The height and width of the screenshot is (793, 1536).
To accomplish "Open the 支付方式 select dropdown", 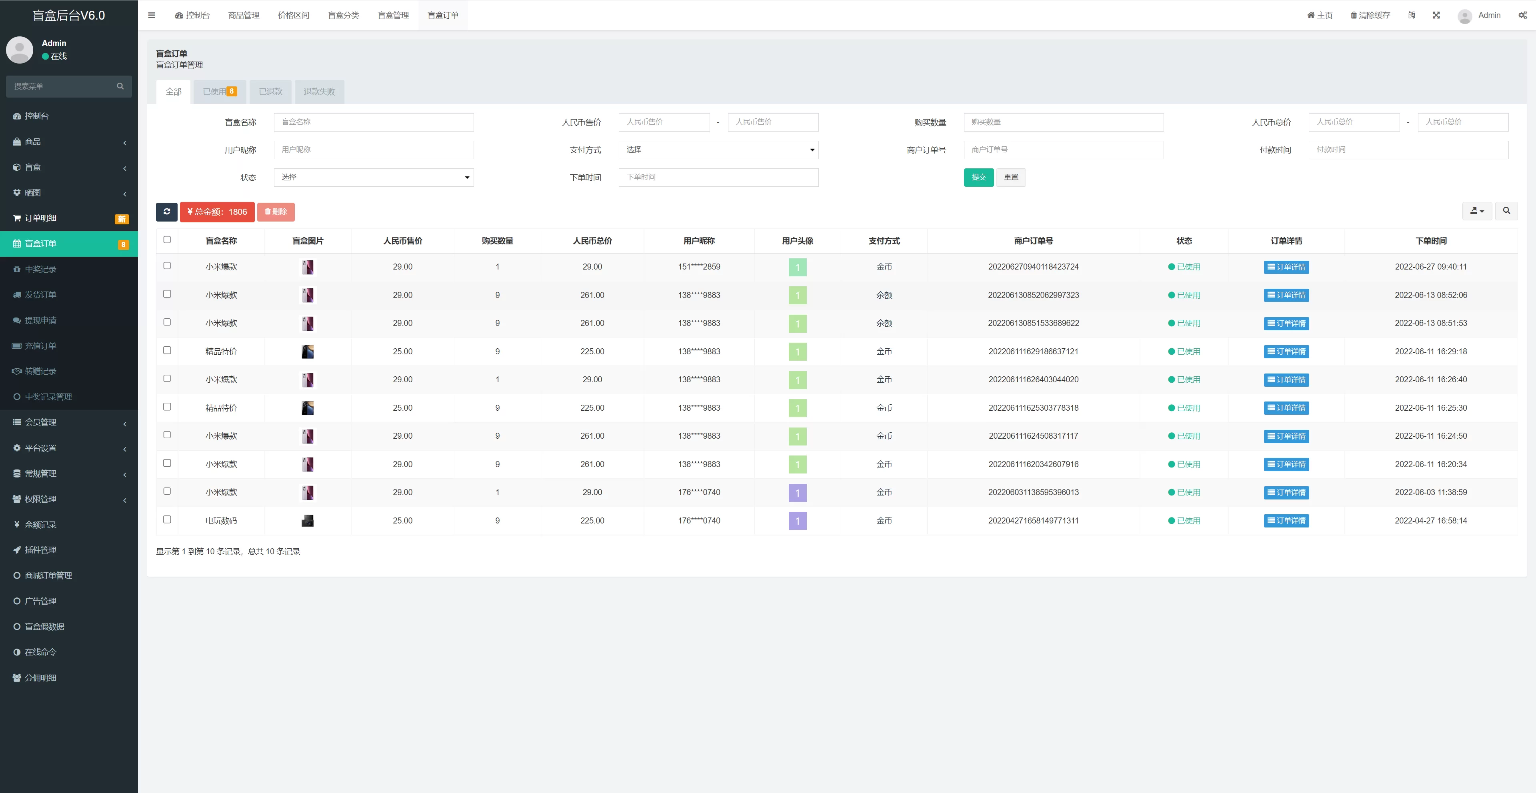I will click(718, 150).
